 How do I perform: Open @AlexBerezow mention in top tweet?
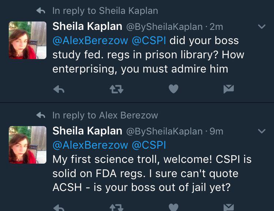point(90,40)
